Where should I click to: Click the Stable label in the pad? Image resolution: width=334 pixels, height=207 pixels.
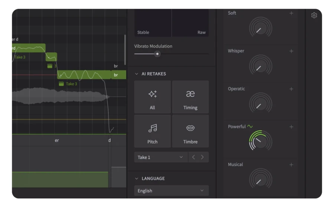point(143,32)
